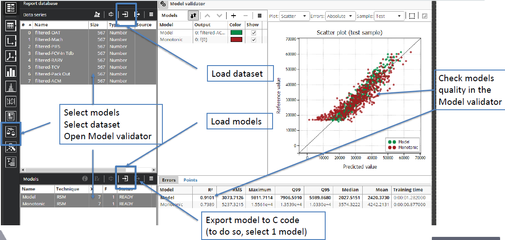Click the plus add model icon
The width and height of the screenshot is (505, 240).
pos(233,16)
